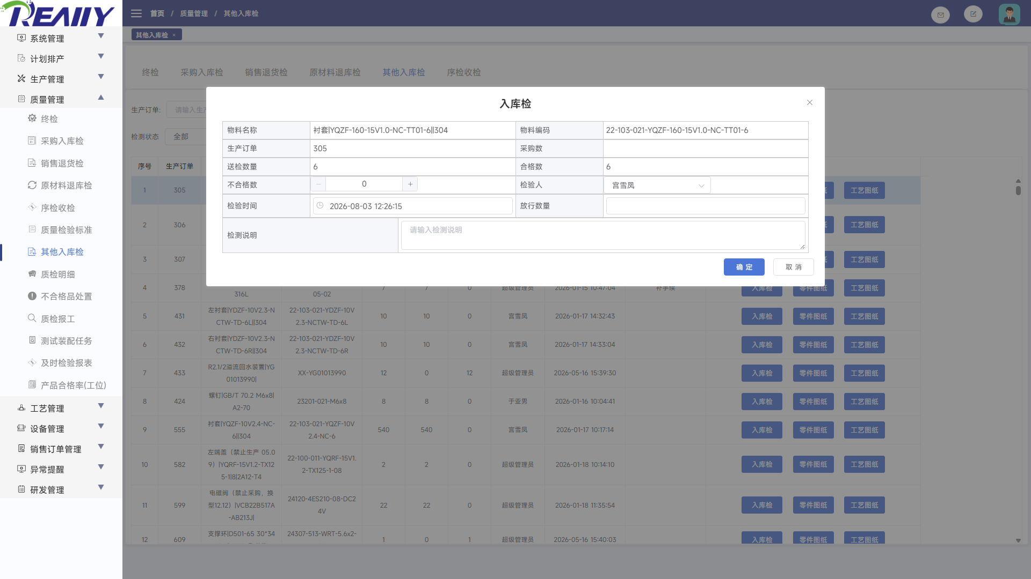Expand 工艺管理 sidebar menu arrow
1031x579 pixels.
pyautogui.click(x=101, y=406)
